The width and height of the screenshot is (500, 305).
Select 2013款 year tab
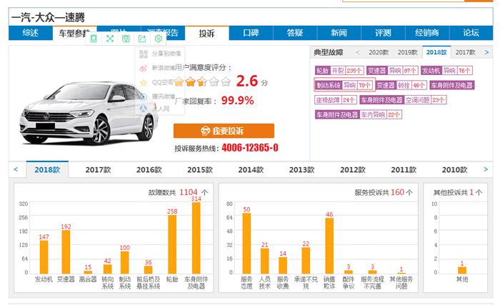point(301,170)
